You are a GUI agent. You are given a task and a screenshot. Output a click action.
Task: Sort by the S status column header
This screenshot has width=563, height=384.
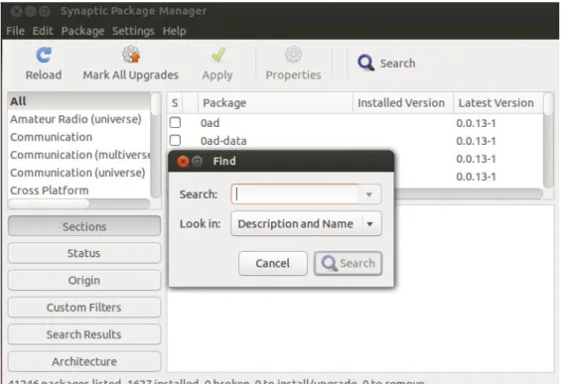175,103
